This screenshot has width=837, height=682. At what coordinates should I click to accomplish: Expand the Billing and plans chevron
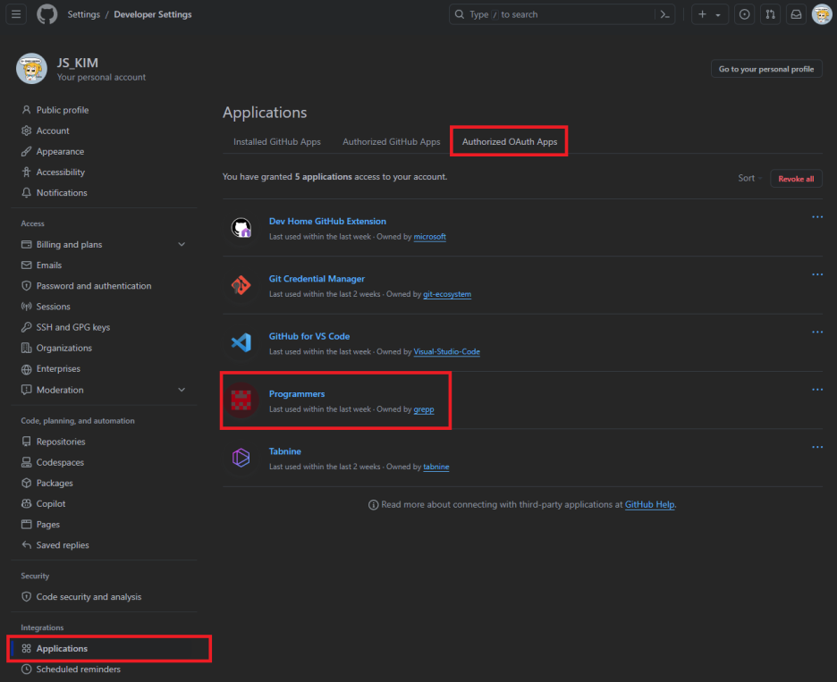click(182, 244)
